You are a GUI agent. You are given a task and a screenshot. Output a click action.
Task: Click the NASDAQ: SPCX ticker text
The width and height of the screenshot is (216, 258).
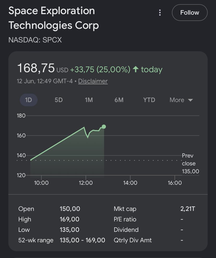click(35, 40)
